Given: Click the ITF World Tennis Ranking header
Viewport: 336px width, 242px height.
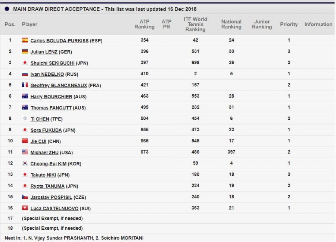Looking at the screenshot, I should (x=195, y=24).
